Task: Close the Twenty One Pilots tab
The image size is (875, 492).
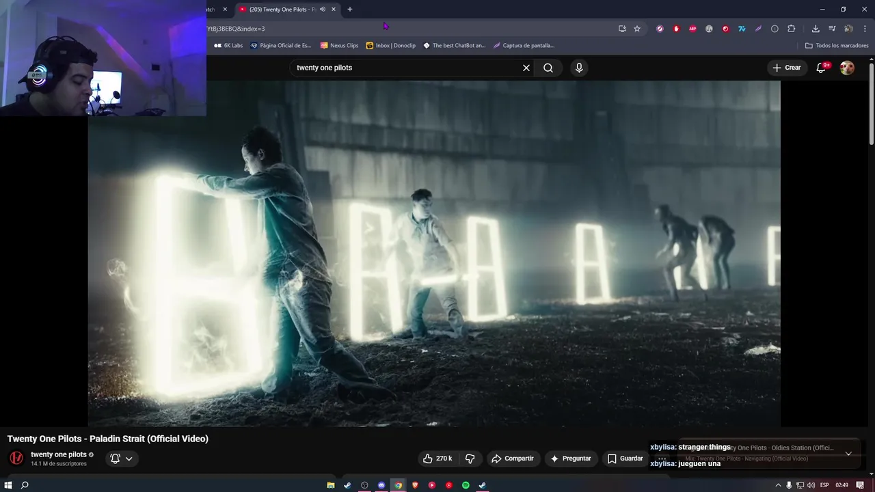Action: (x=334, y=10)
